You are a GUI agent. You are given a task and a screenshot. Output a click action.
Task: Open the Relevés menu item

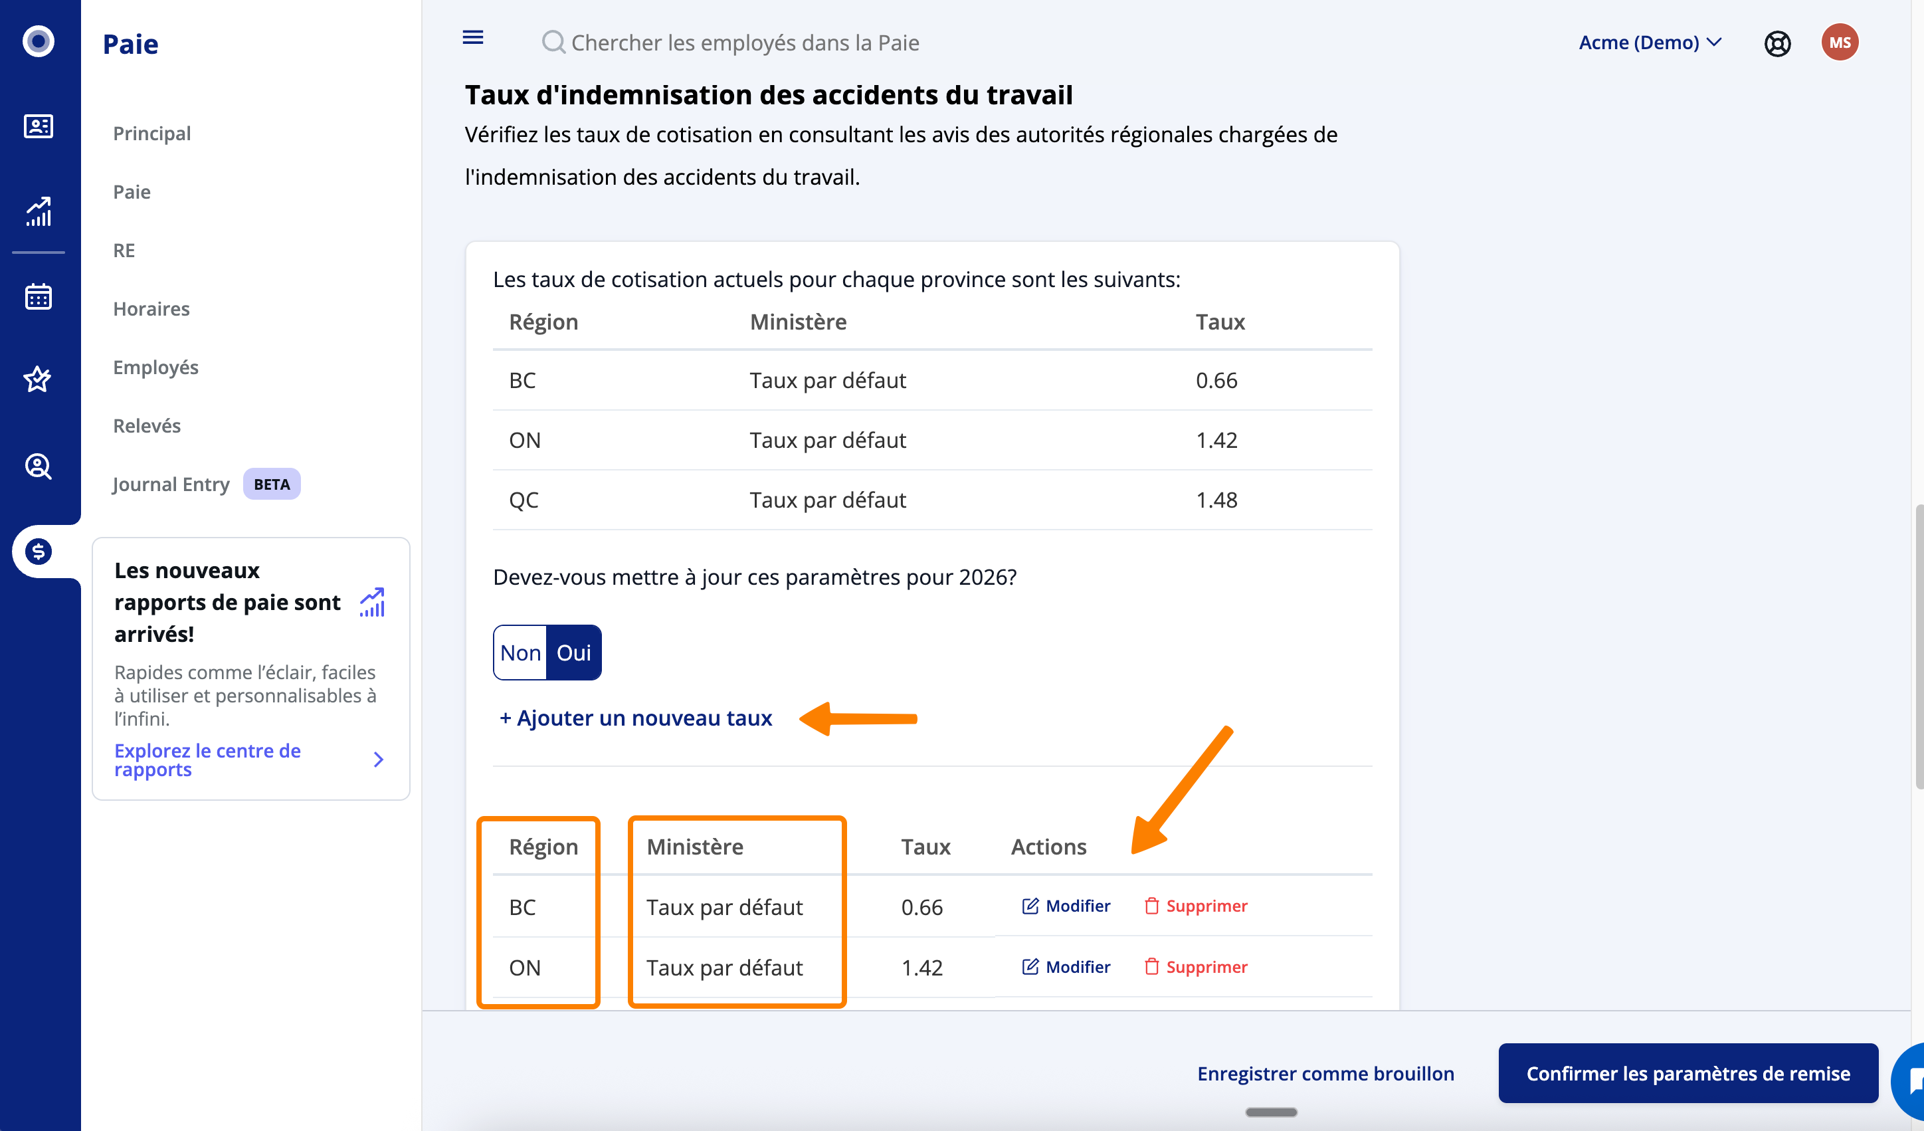147,425
